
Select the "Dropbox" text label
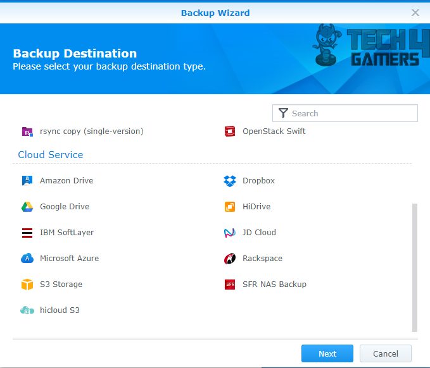pos(258,181)
